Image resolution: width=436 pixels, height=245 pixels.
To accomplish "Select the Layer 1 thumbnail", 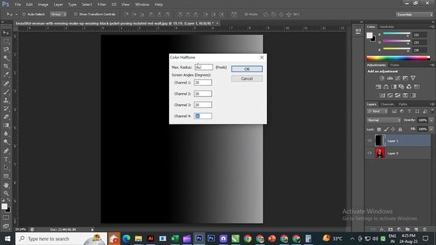I will point(380,141).
